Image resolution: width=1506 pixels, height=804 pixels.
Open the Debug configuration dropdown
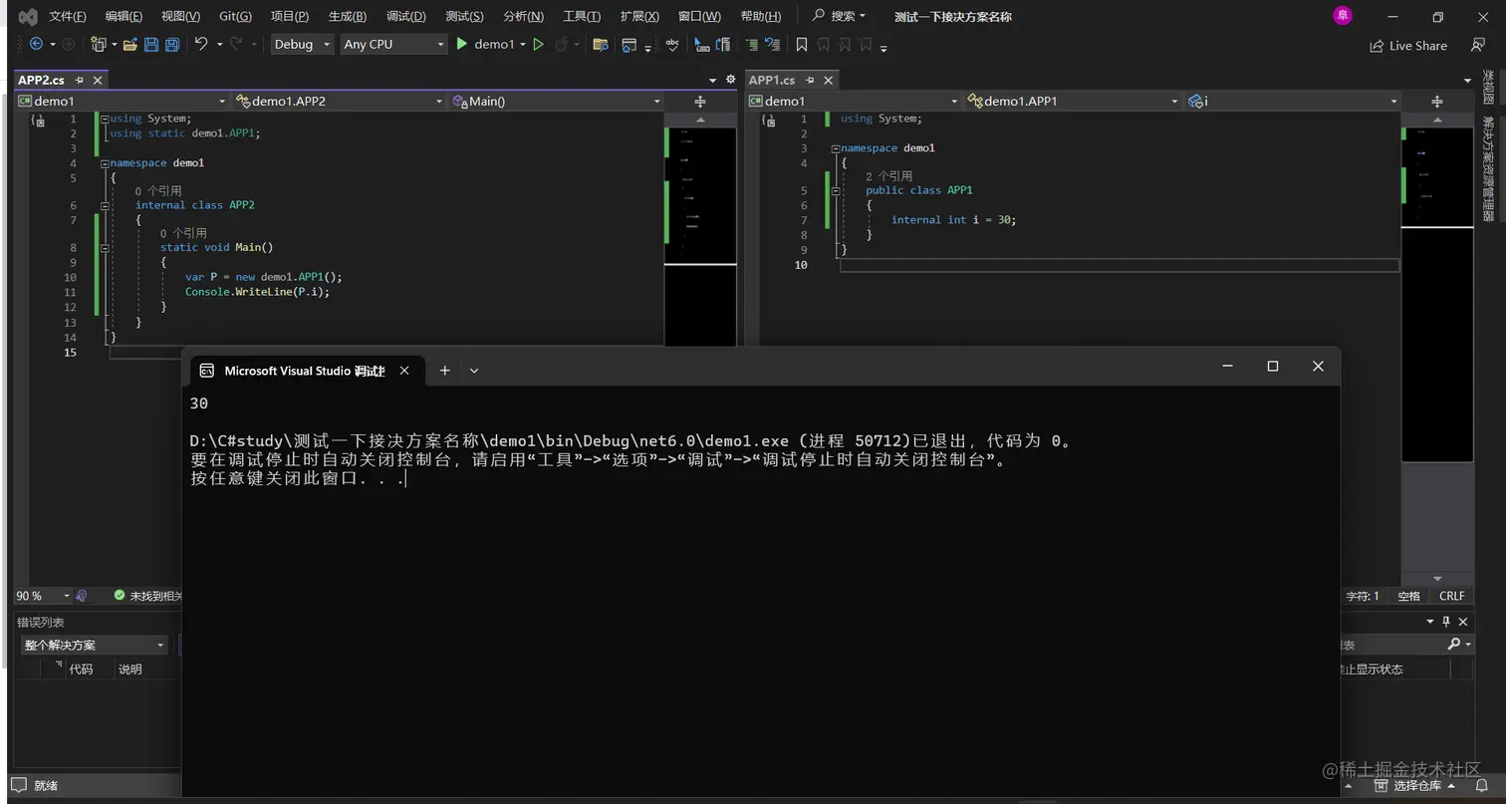click(302, 44)
